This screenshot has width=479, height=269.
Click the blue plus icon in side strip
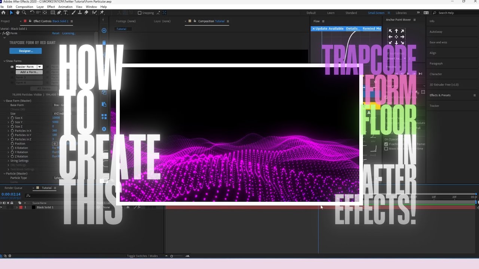(104, 31)
